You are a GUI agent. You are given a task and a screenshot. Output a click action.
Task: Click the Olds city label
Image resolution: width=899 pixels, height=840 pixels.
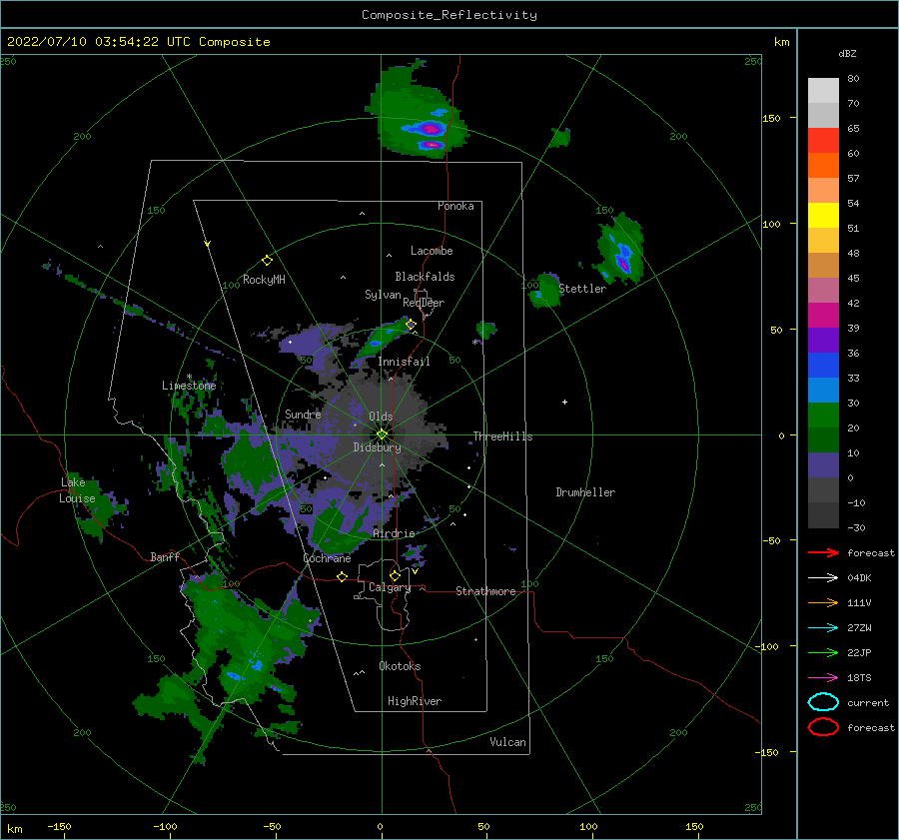point(381,417)
